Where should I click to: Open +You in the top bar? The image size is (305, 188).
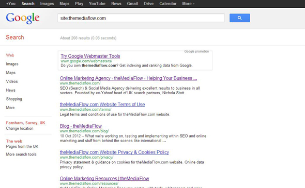11,4
